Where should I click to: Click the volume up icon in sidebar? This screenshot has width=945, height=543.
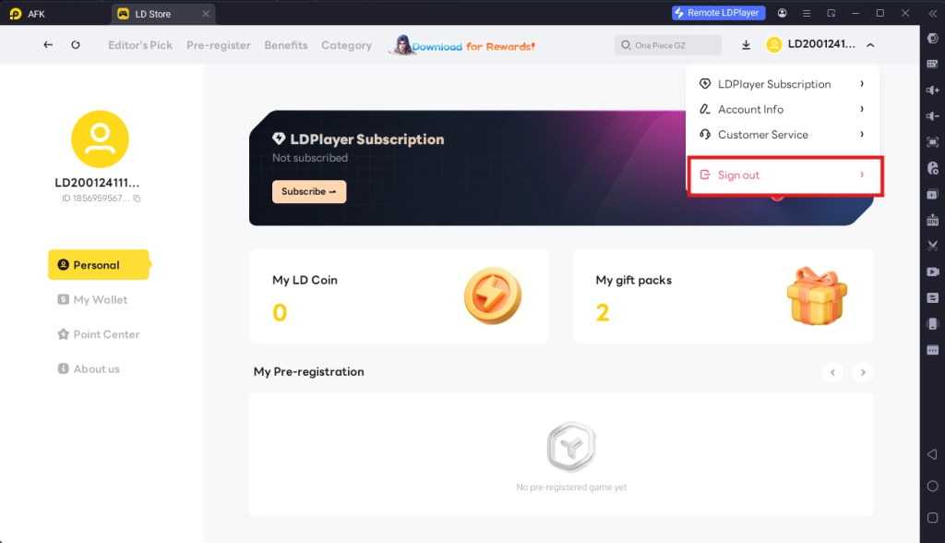[x=932, y=90]
